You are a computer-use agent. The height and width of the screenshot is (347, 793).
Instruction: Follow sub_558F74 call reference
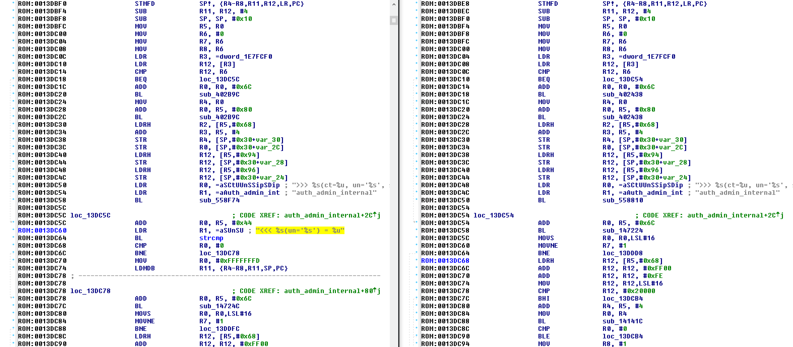tap(219, 200)
